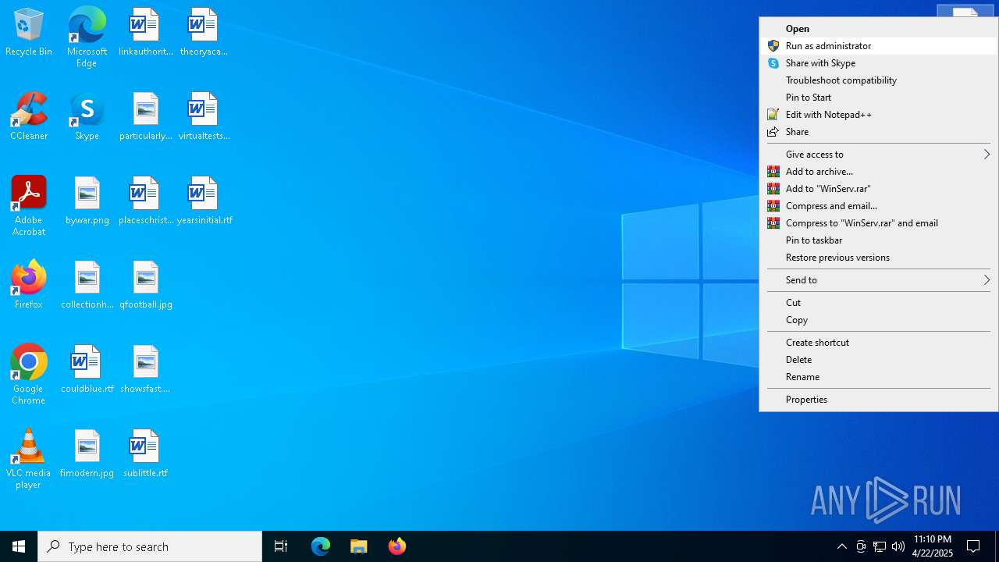Click the taskbar search box
The width and height of the screenshot is (999, 562).
(x=150, y=546)
